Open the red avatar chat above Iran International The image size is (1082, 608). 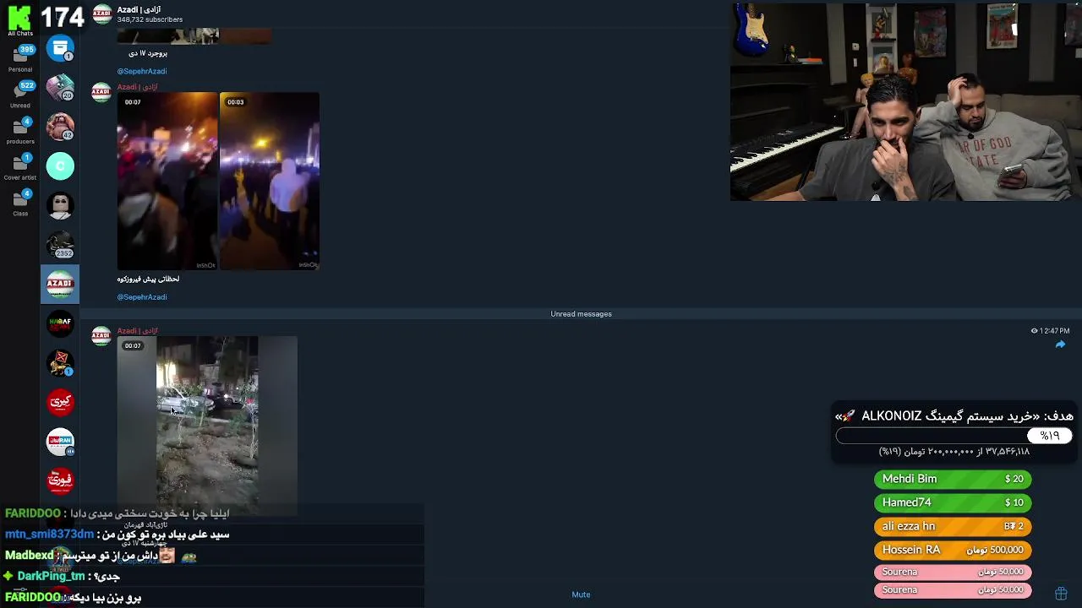coord(60,402)
